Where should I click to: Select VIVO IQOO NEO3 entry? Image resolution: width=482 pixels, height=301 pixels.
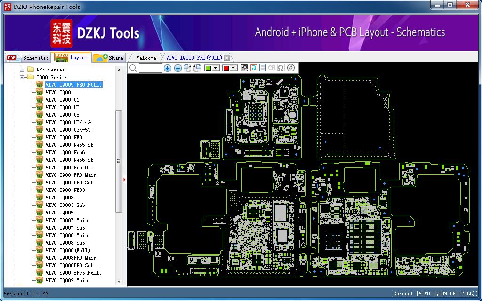pos(65,190)
